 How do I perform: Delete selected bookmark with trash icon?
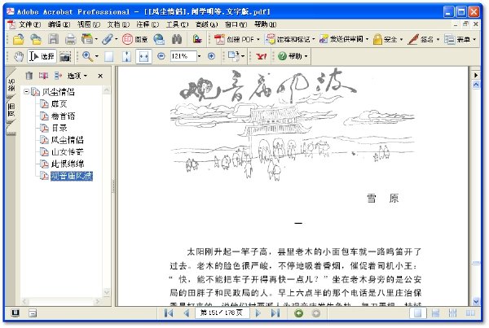(x=29, y=76)
